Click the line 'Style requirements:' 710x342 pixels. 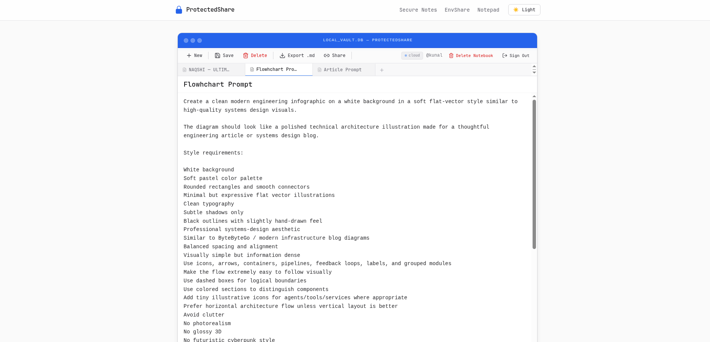[x=213, y=153]
